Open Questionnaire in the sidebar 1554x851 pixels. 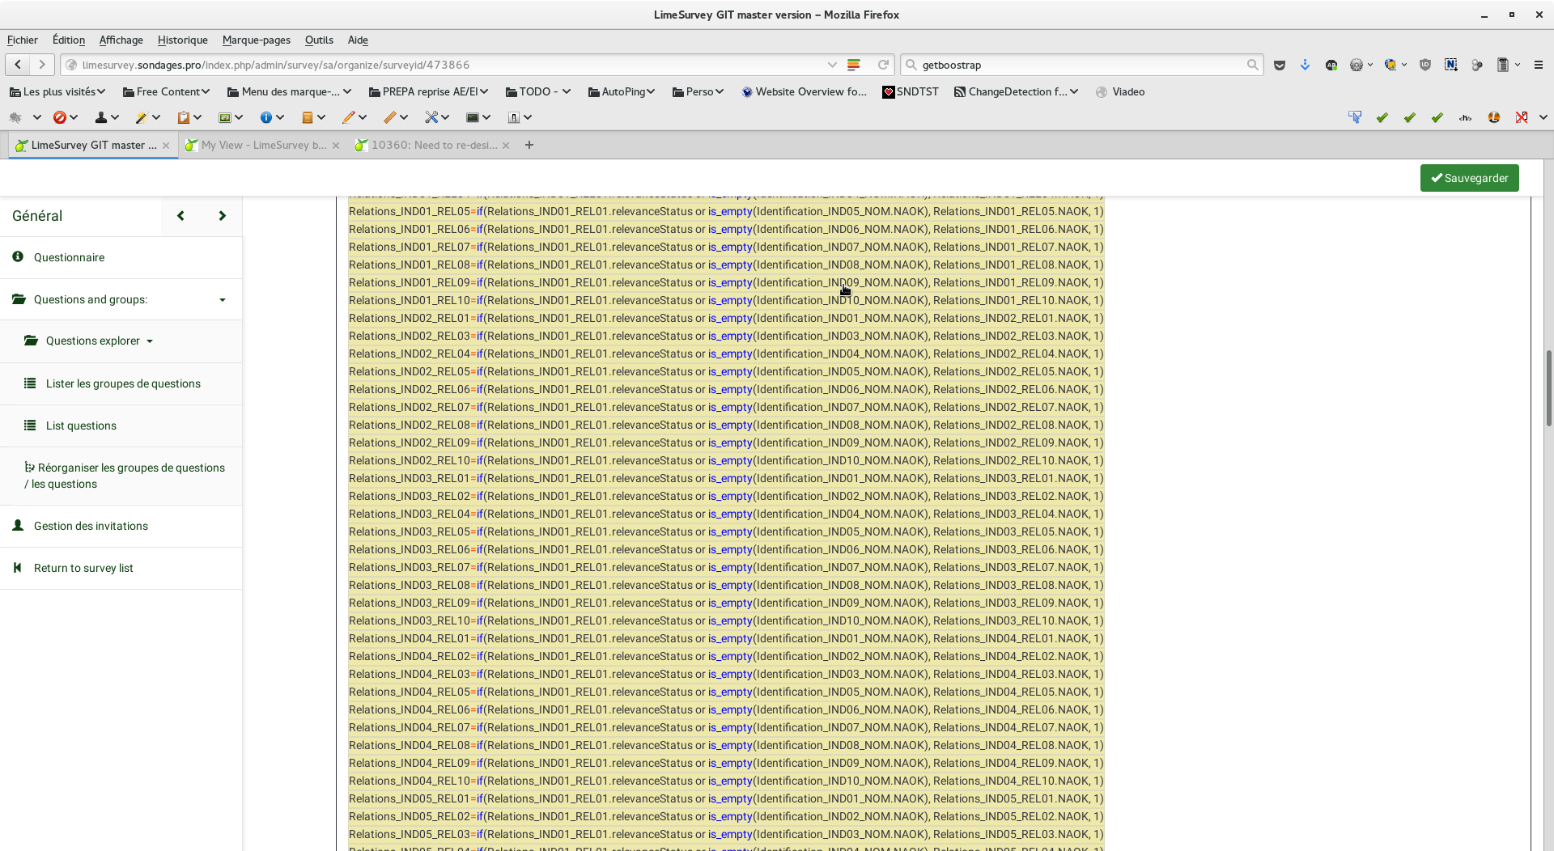69,257
